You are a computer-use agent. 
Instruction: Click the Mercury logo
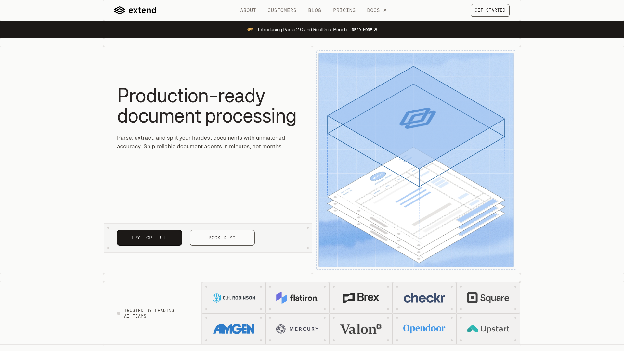tap(297, 329)
